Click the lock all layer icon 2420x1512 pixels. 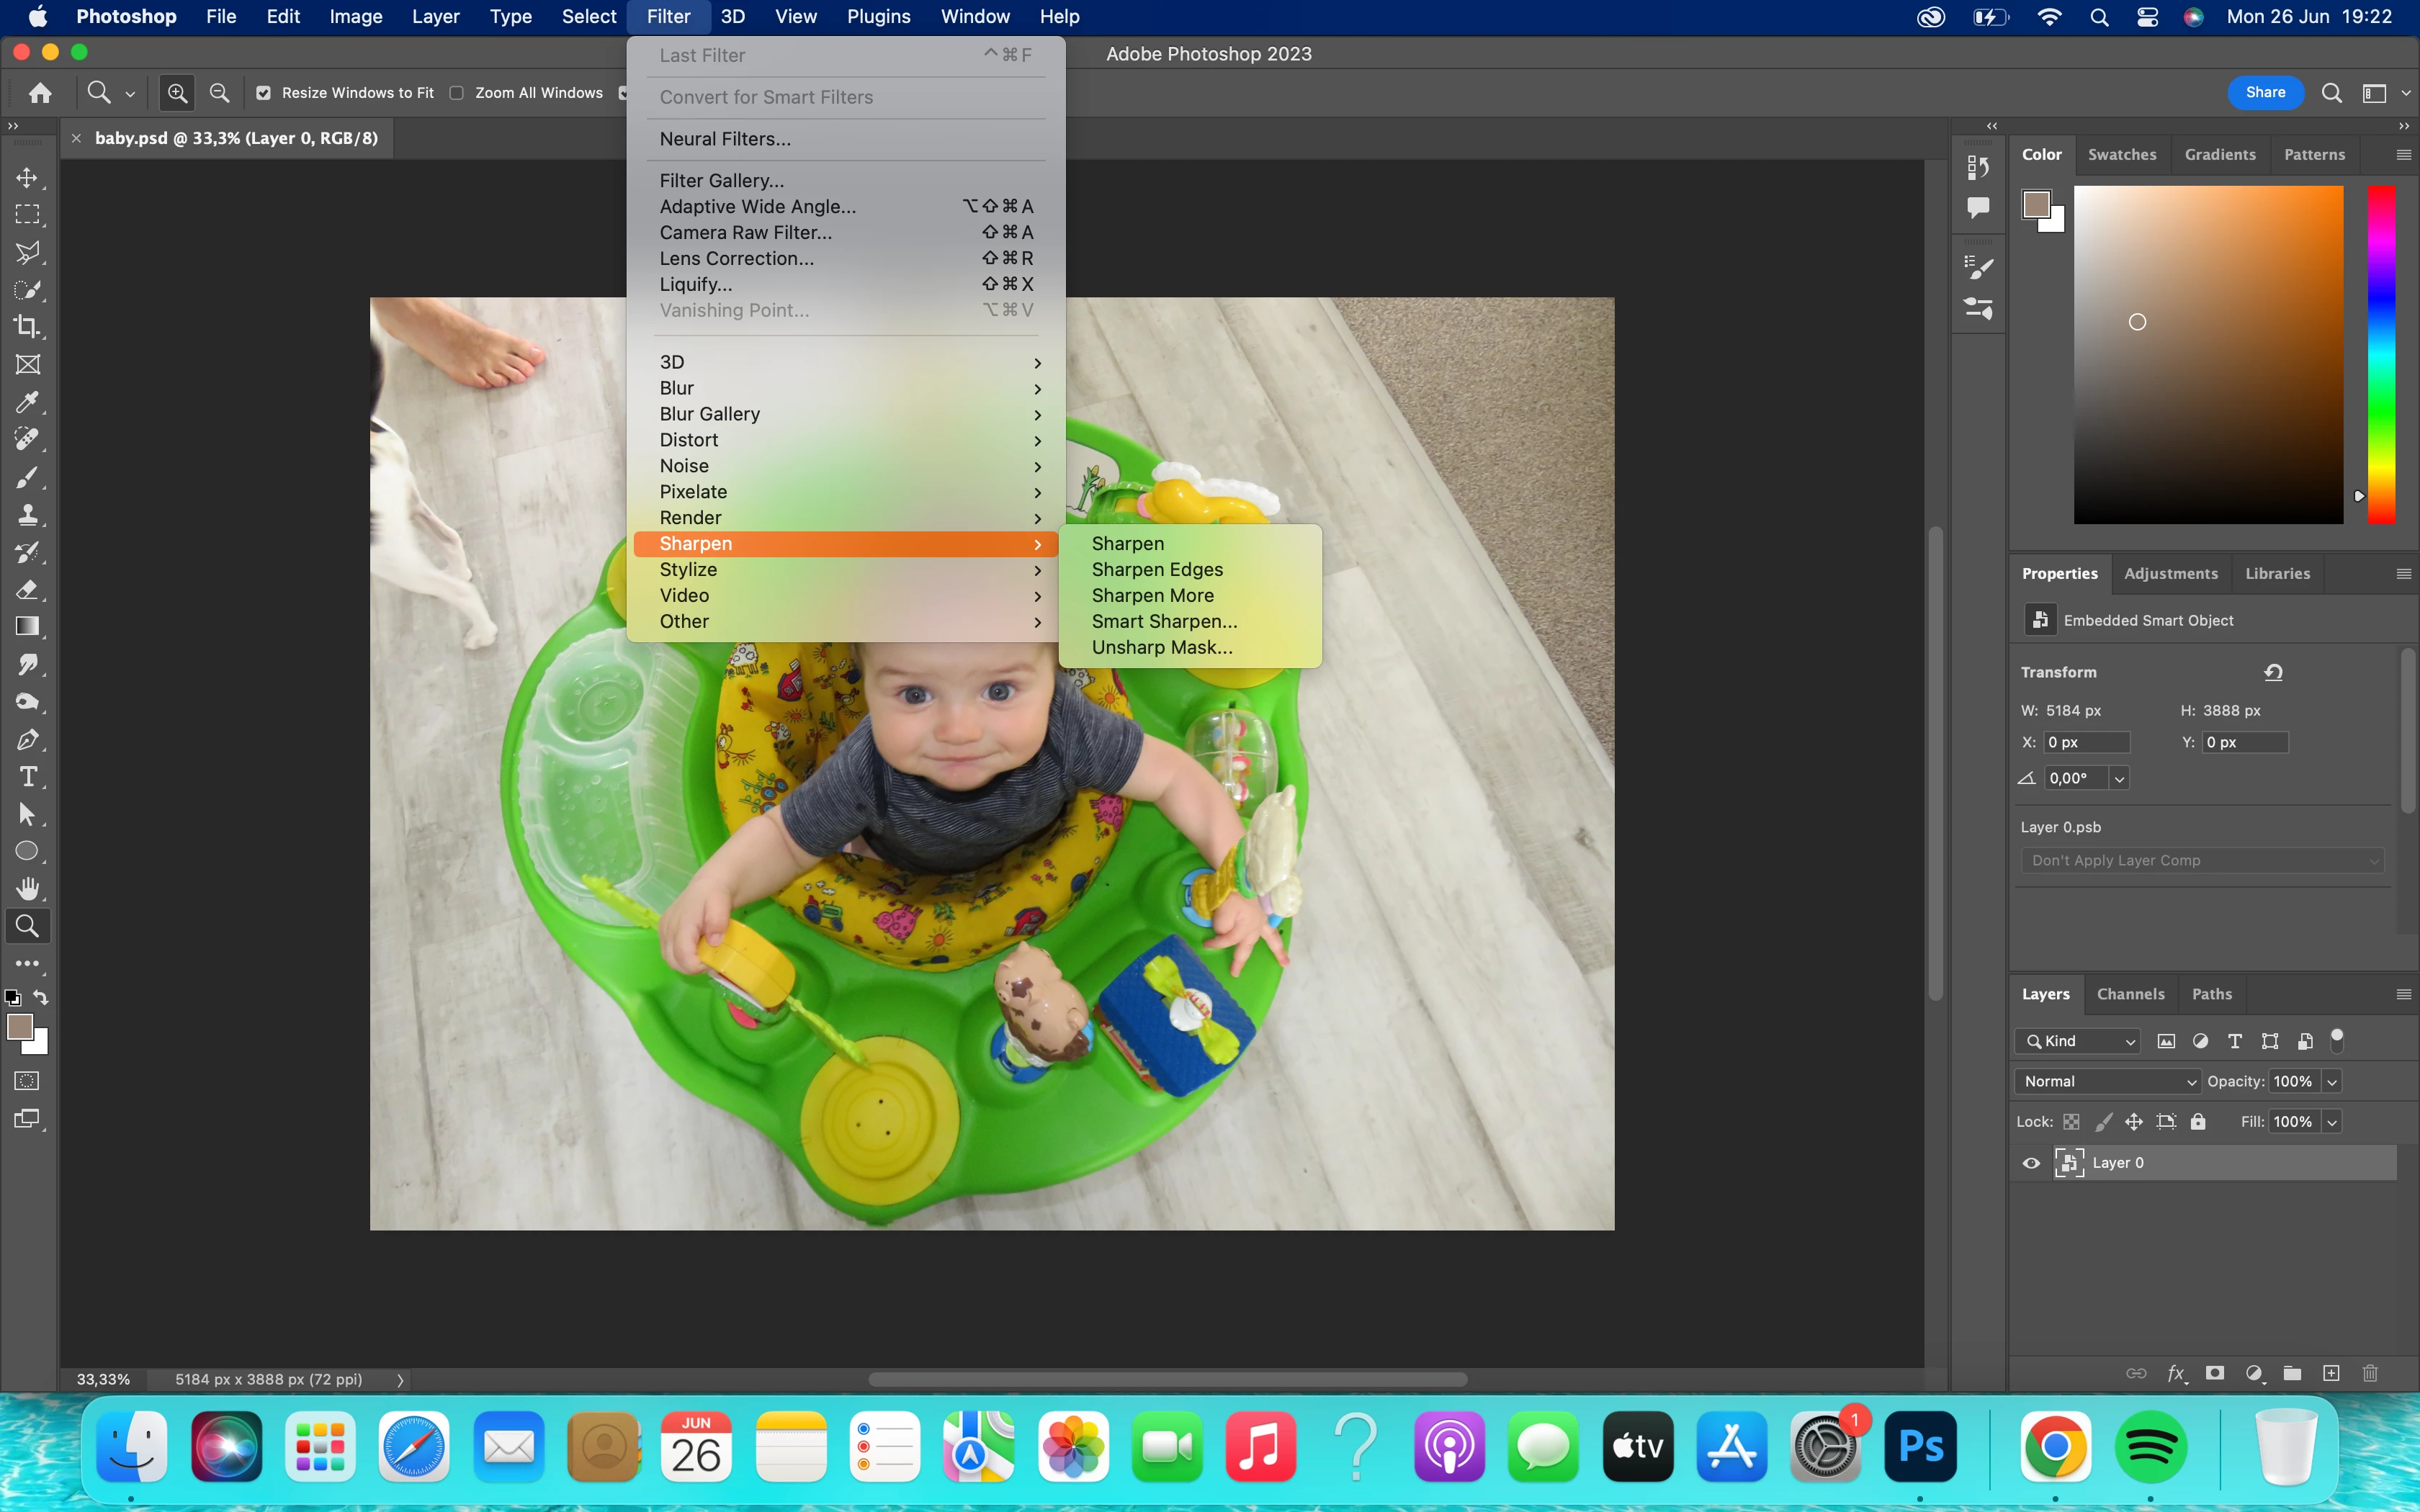(x=2198, y=1122)
